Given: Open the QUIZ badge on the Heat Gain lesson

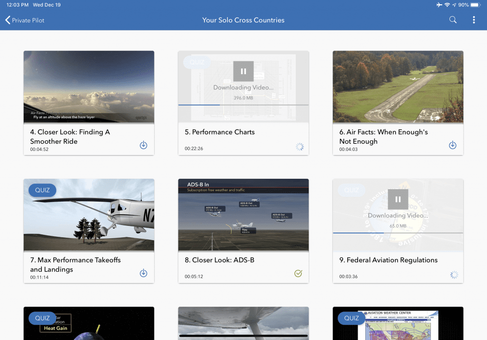Looking at the screenshot, I should pyautogui.click(x=42, y=318).
